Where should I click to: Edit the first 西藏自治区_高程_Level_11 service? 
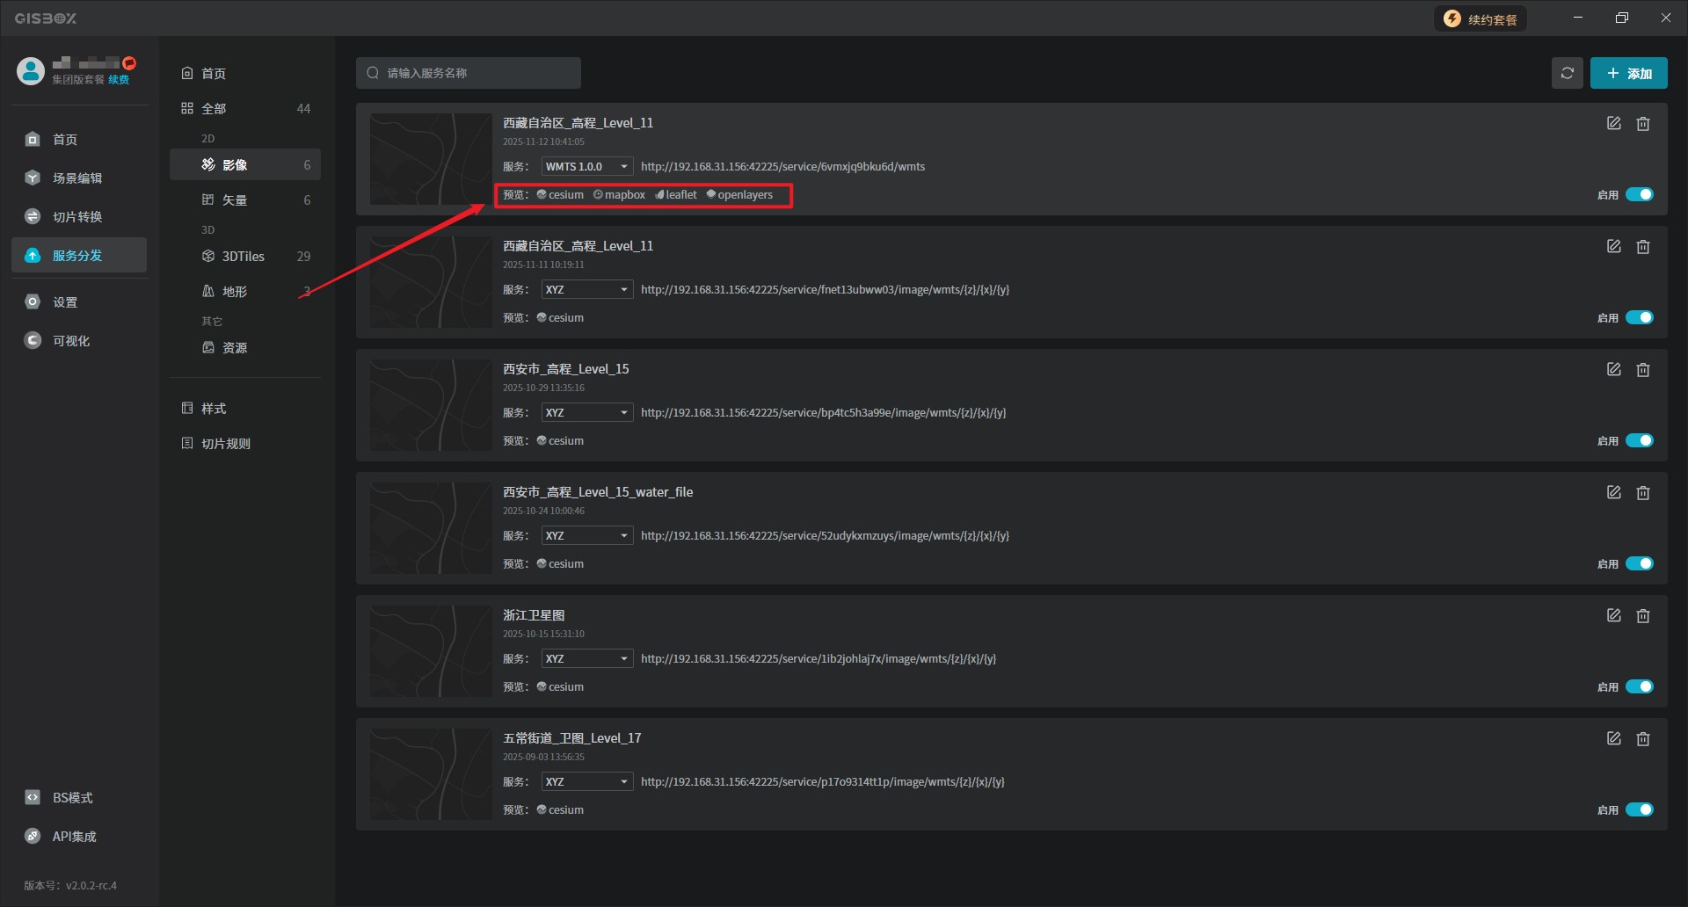[1613, 124]
